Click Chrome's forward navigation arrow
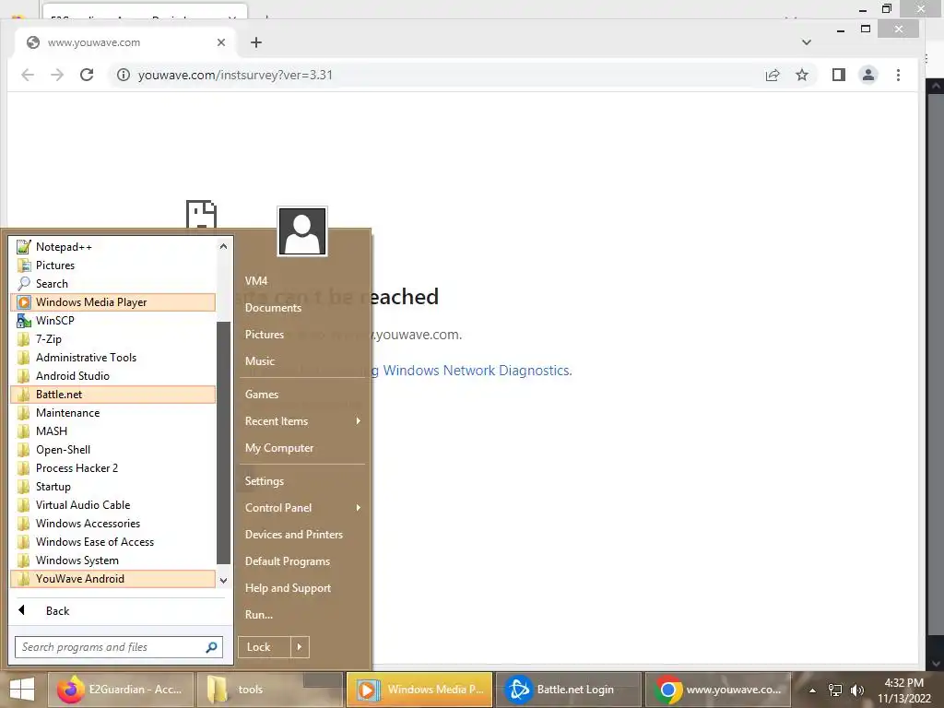This screenshot has width=944, height=708. point(57,75)
